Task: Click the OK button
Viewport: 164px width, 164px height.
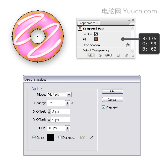Action: click(x=113, y=91)
